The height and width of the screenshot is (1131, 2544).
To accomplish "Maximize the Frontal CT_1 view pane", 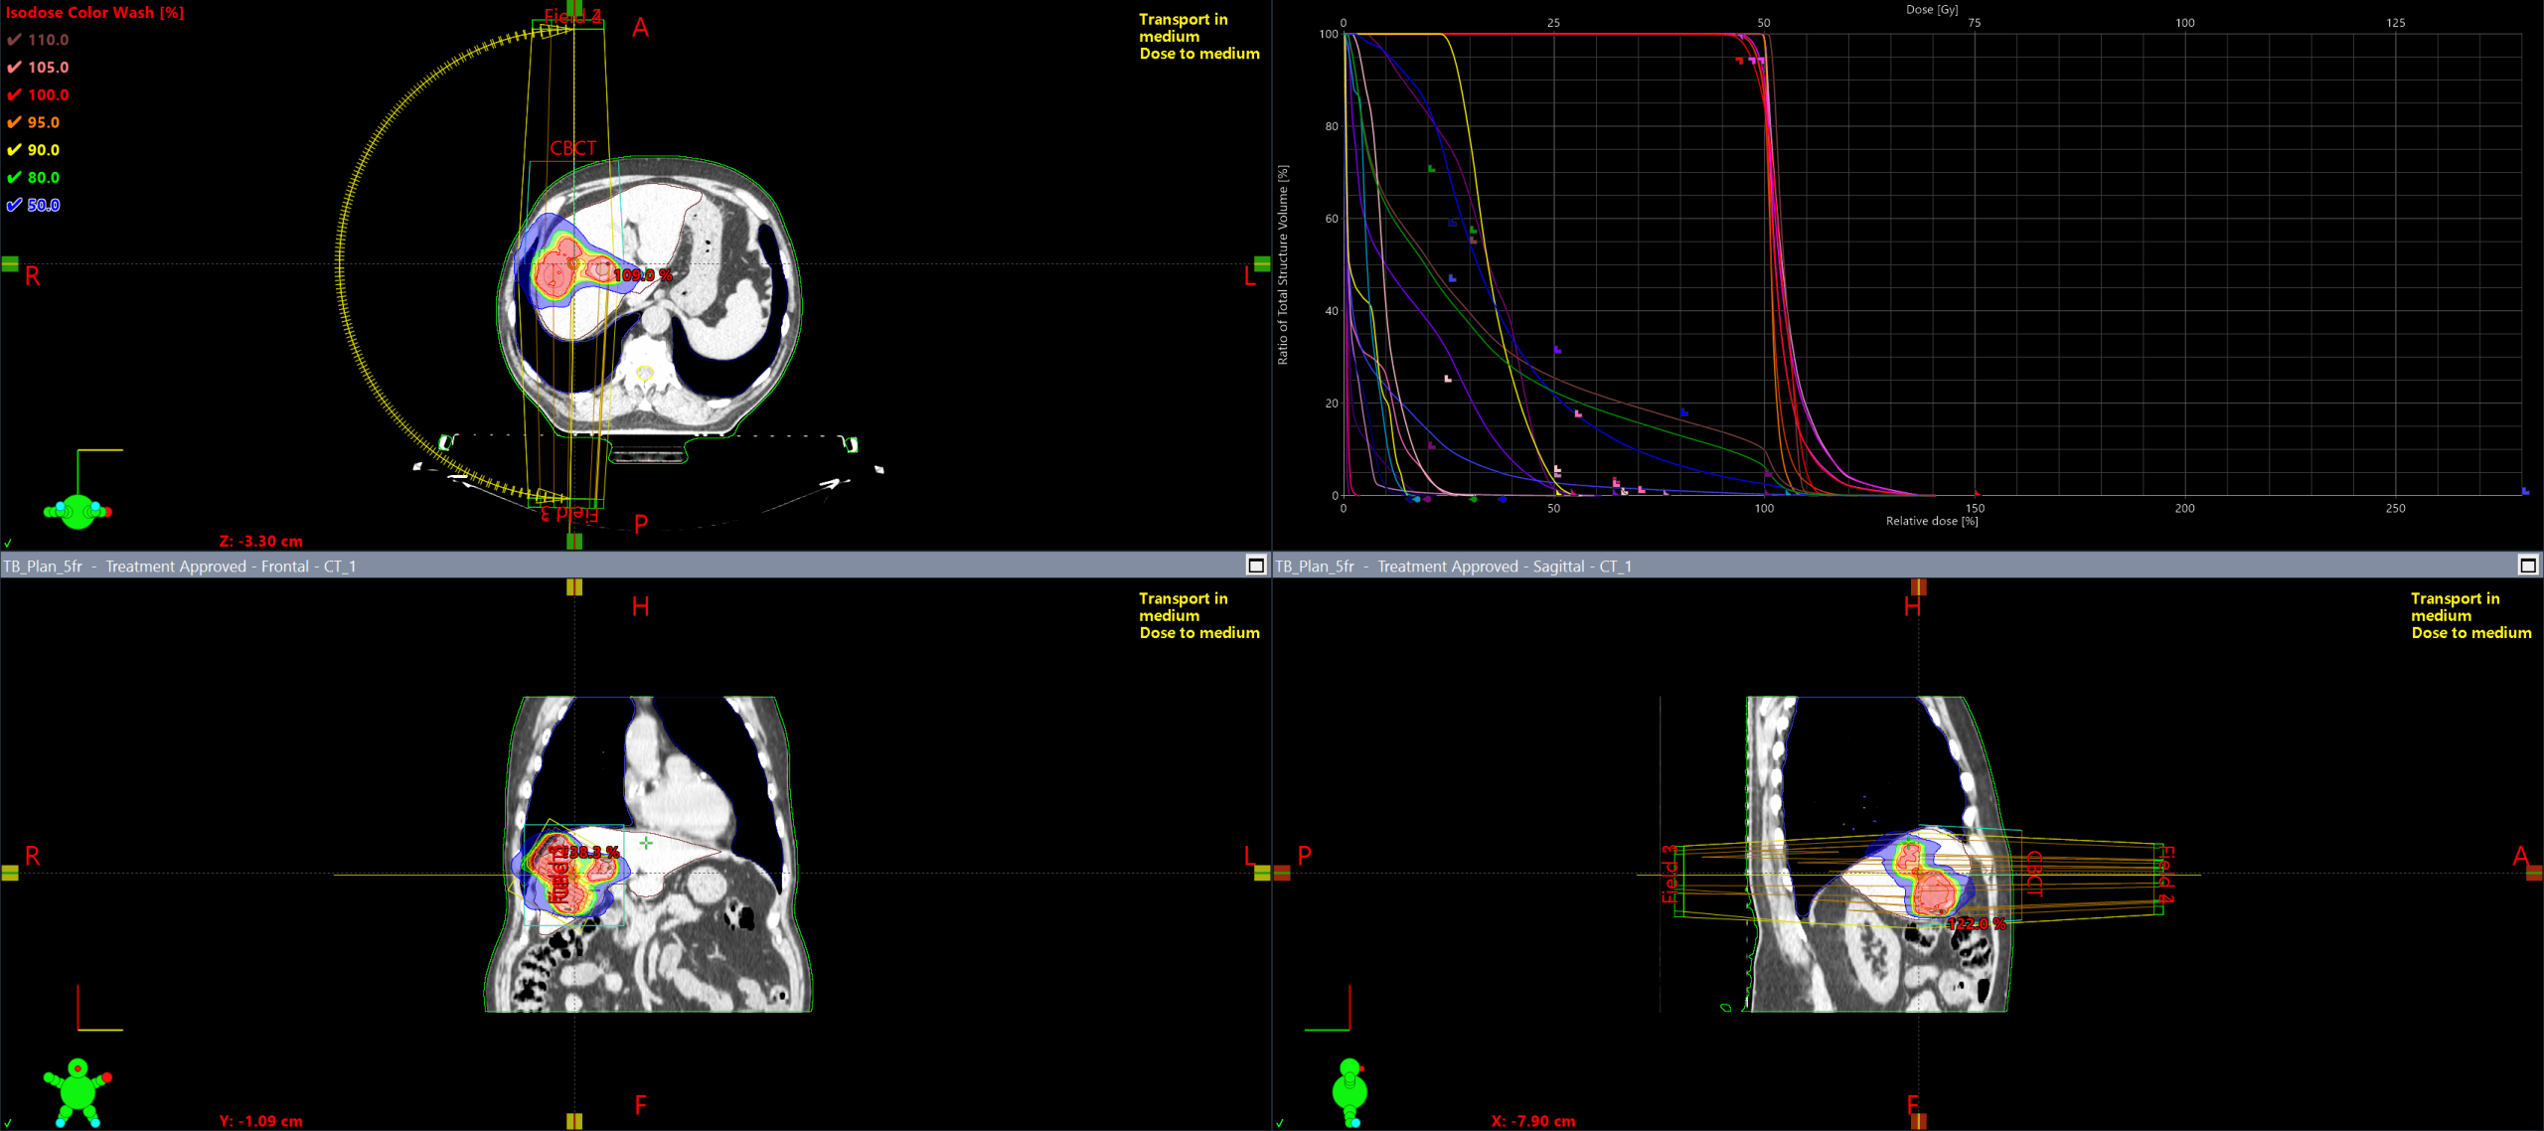I will pos(1256,565).
